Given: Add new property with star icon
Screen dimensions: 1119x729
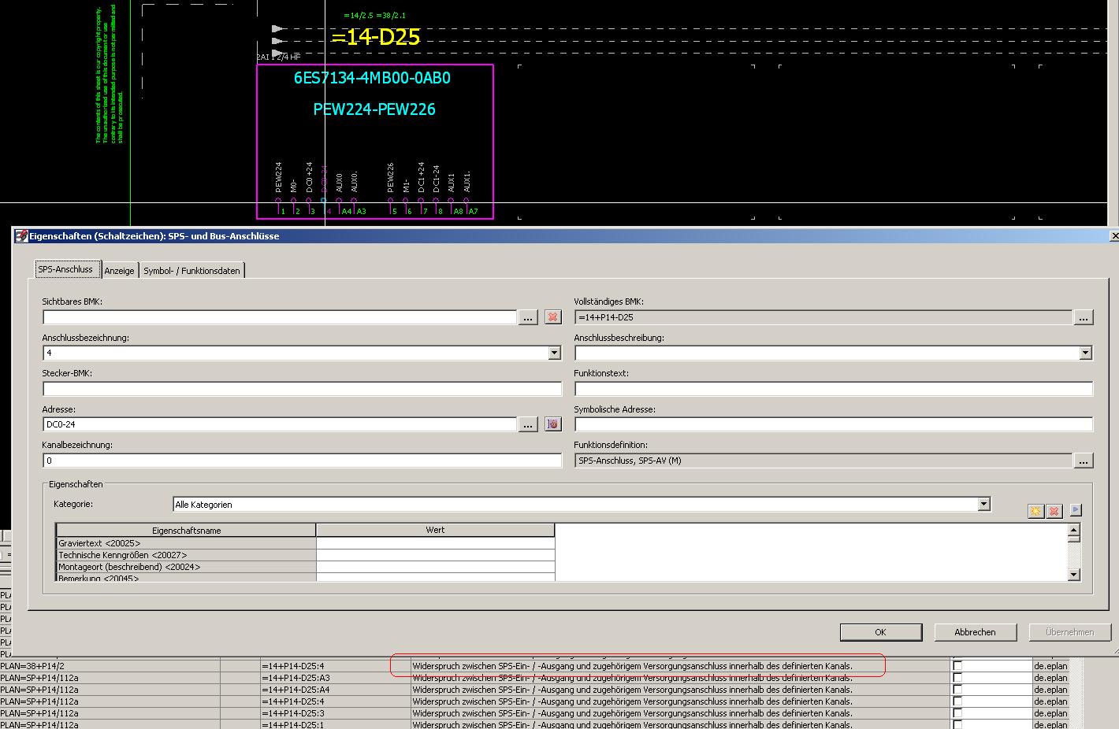Looking at the screenshot, I should point(1035,511).
